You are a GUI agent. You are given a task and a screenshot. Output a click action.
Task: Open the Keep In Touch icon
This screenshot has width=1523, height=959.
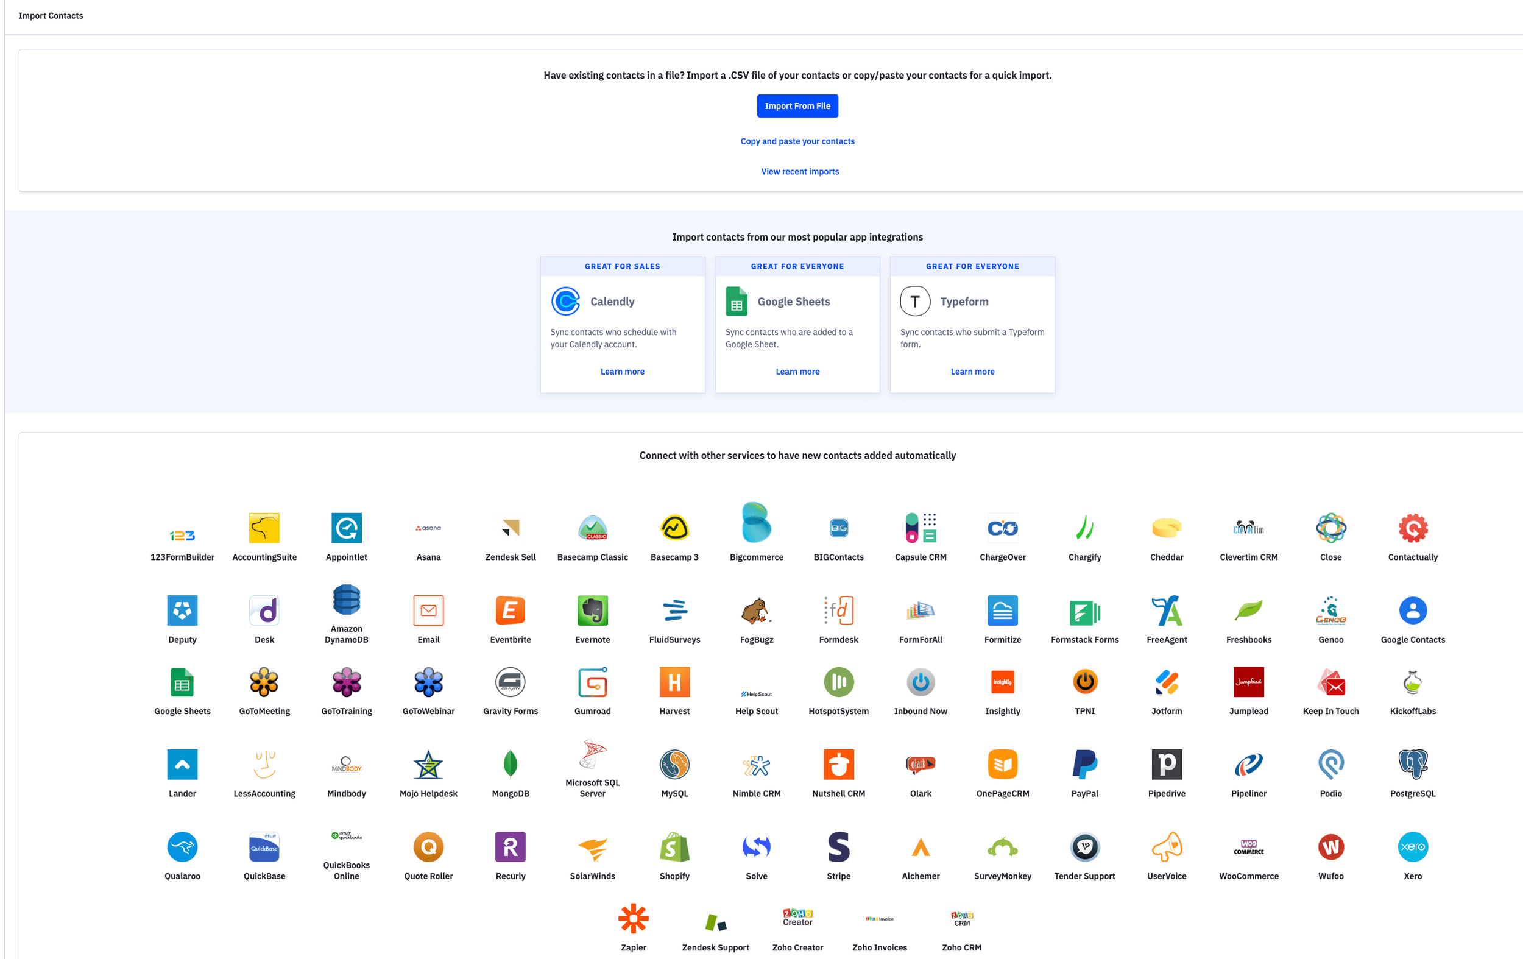pos(1330,682)
